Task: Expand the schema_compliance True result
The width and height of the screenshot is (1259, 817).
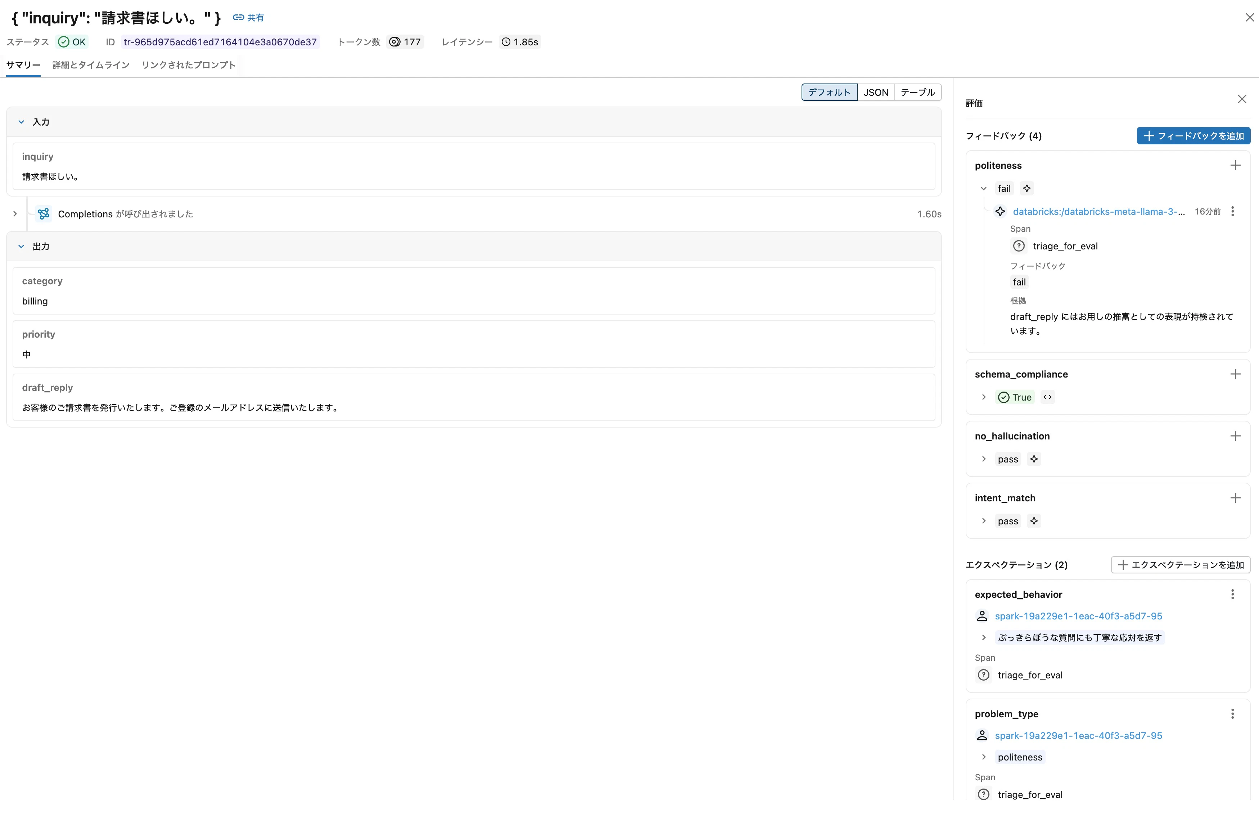Action: [x=984, y=397]
